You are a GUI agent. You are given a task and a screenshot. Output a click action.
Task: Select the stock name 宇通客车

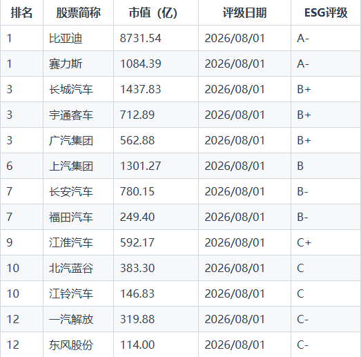pos(71,115)
